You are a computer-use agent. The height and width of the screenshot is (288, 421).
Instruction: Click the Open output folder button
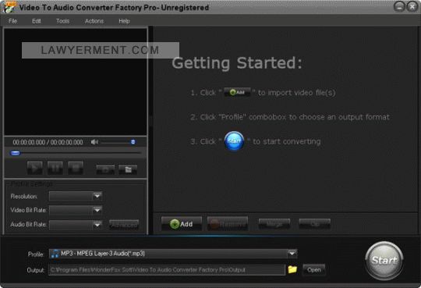point(314,270)
